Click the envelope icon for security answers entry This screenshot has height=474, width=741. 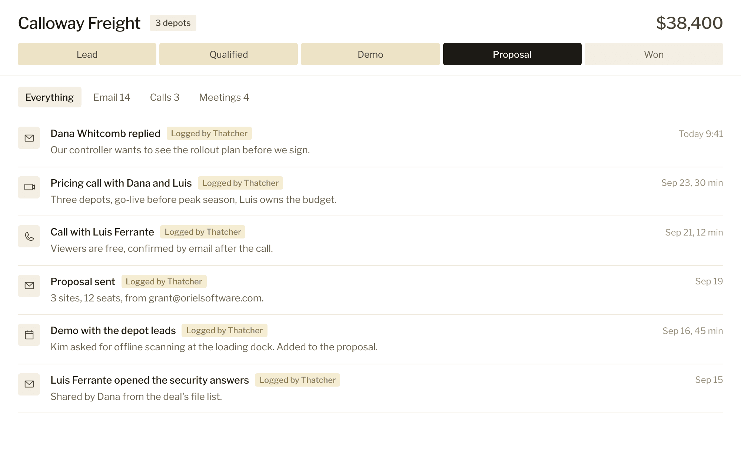pyautogui.click(x=29, y=384)
